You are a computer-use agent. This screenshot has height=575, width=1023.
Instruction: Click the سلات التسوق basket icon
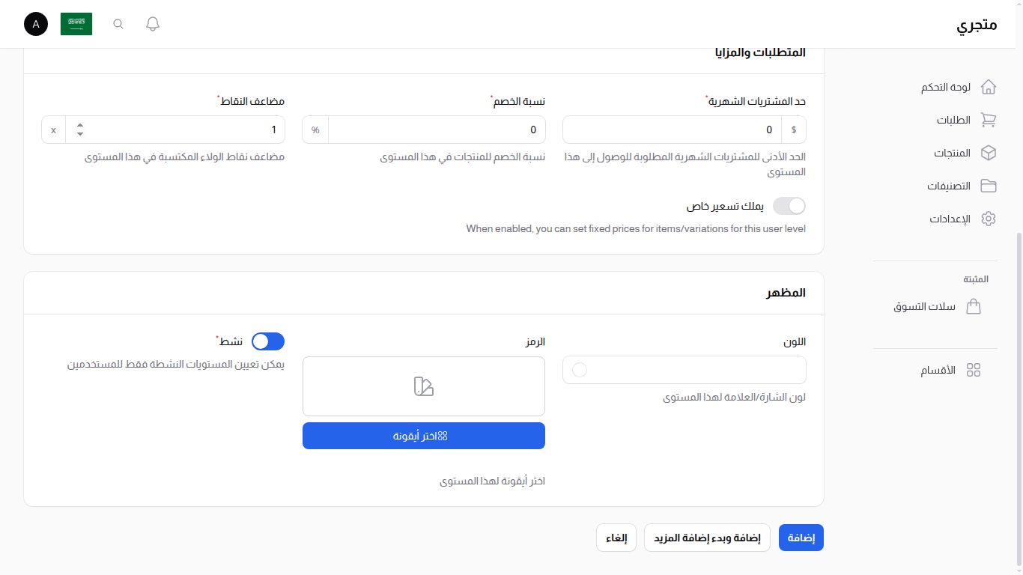974,306
